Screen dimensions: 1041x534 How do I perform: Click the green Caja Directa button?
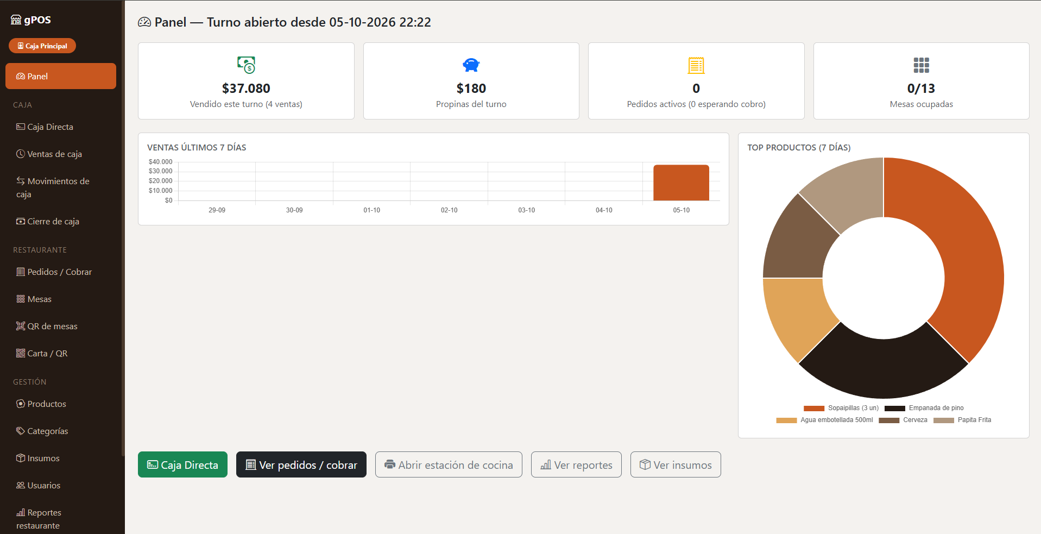click(x=182, y=464)
